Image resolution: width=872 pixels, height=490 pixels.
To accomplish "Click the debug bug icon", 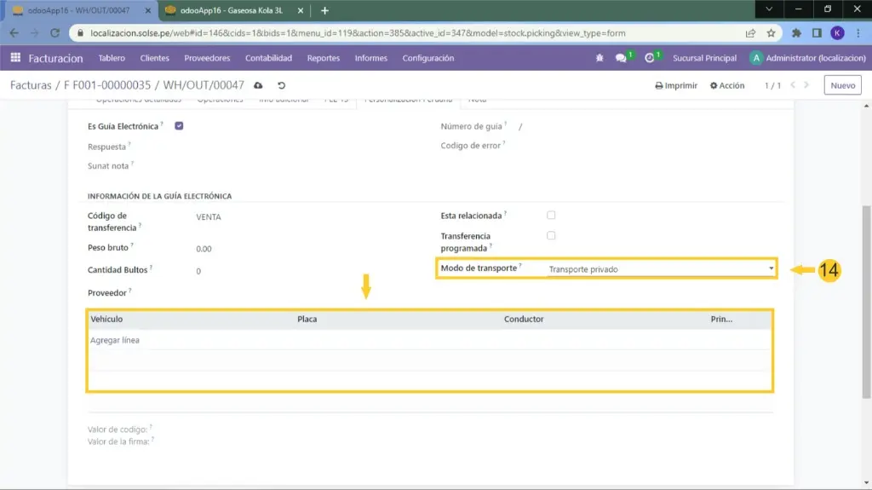I will tap(599, 58).
